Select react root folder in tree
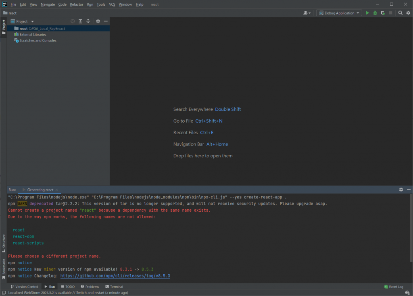Screen dimensions: 413x296 click(x=58, y=29)
